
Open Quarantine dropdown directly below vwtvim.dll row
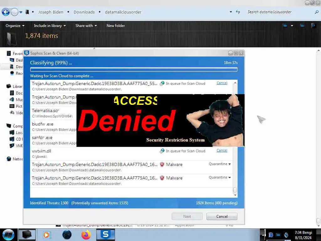click(220, 164)
